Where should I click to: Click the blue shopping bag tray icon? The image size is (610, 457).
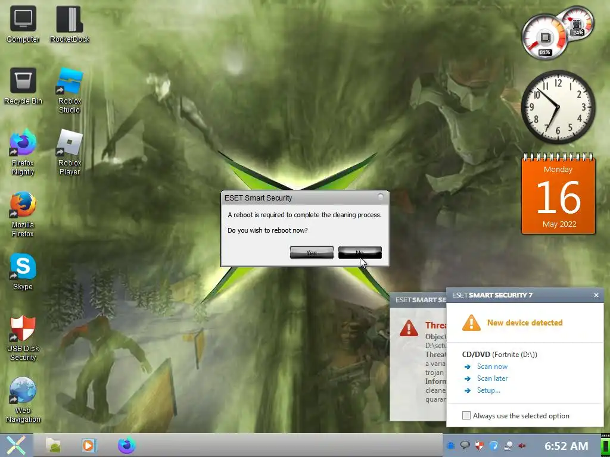(x=450, y=446)
